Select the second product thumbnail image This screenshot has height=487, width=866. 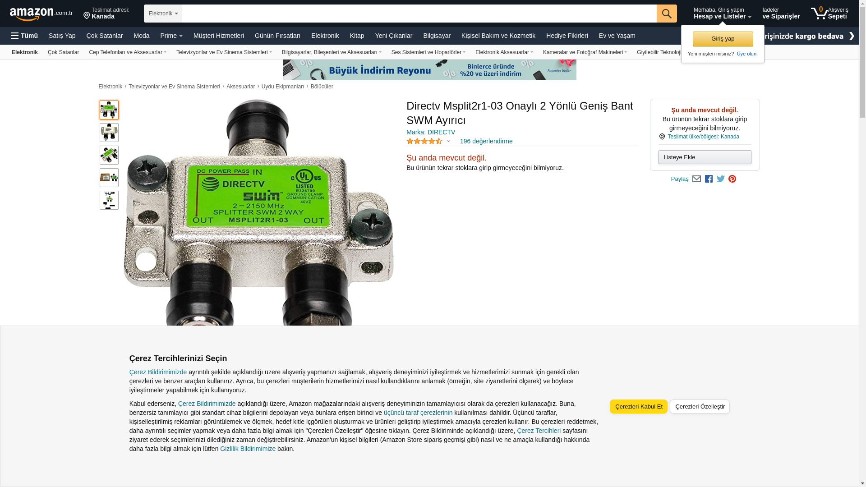pos(109,133)
